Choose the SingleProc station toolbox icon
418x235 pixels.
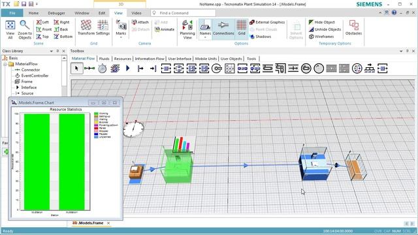[x=166, y=69]
